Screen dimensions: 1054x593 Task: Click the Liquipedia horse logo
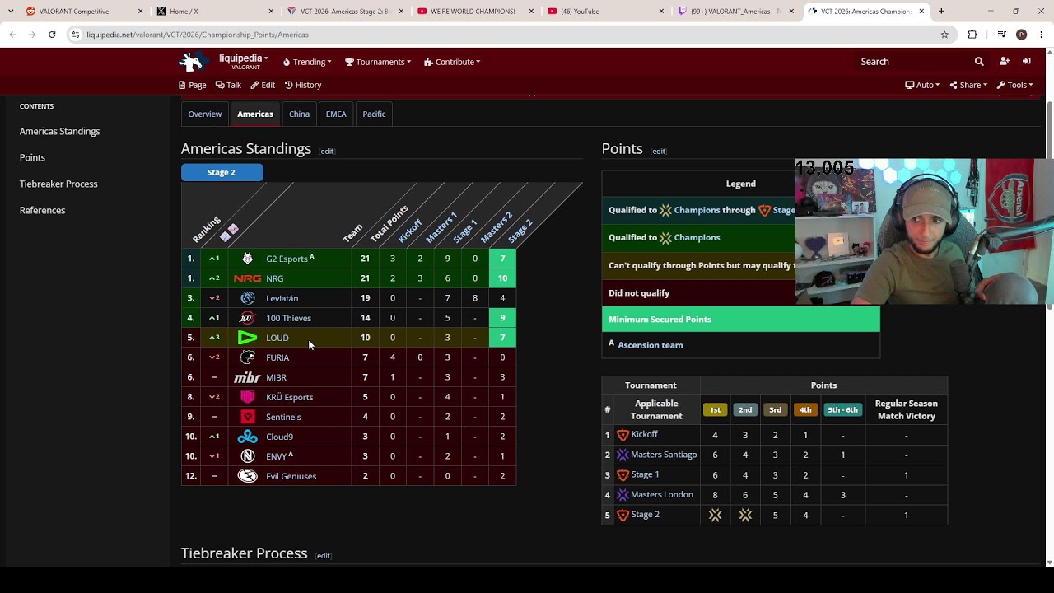click(x=194, y=62)
